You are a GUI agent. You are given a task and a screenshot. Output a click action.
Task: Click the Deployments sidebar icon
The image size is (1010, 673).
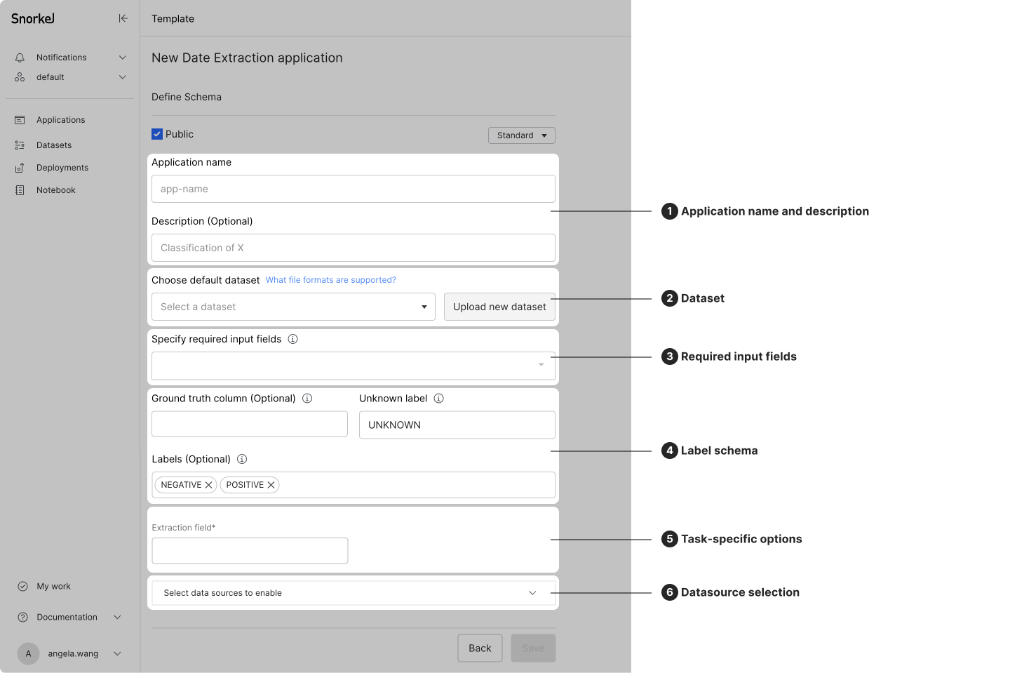click(x=20, y=168)
